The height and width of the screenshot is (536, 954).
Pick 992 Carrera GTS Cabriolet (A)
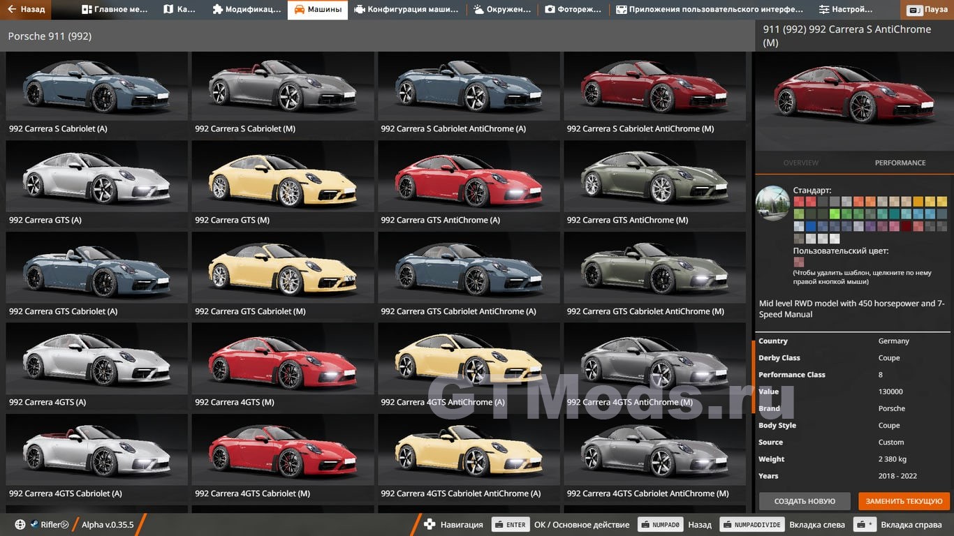tap(96, 276)
